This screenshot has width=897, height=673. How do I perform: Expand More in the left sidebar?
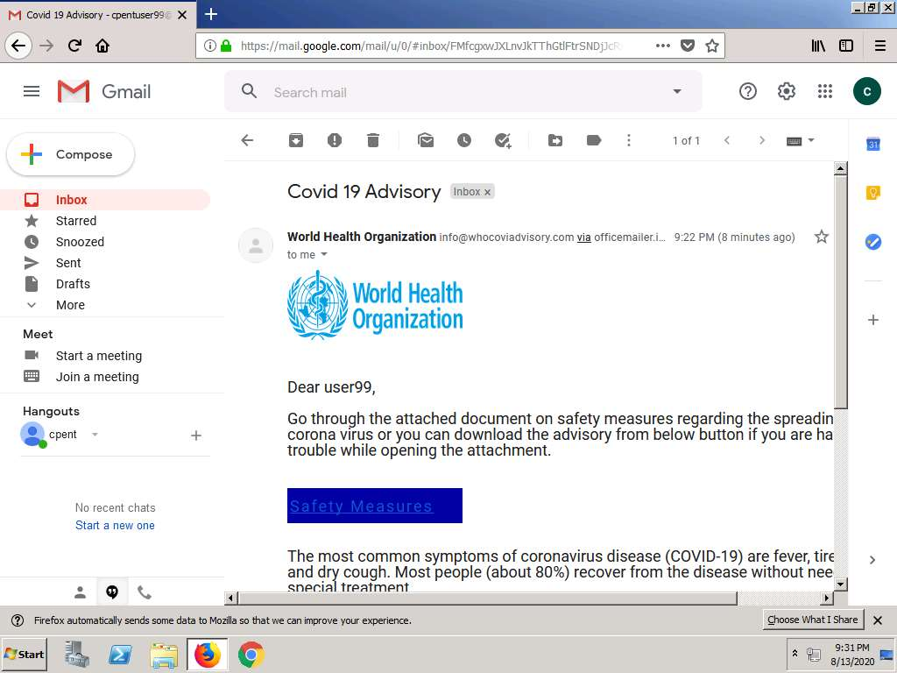point(70,305)
